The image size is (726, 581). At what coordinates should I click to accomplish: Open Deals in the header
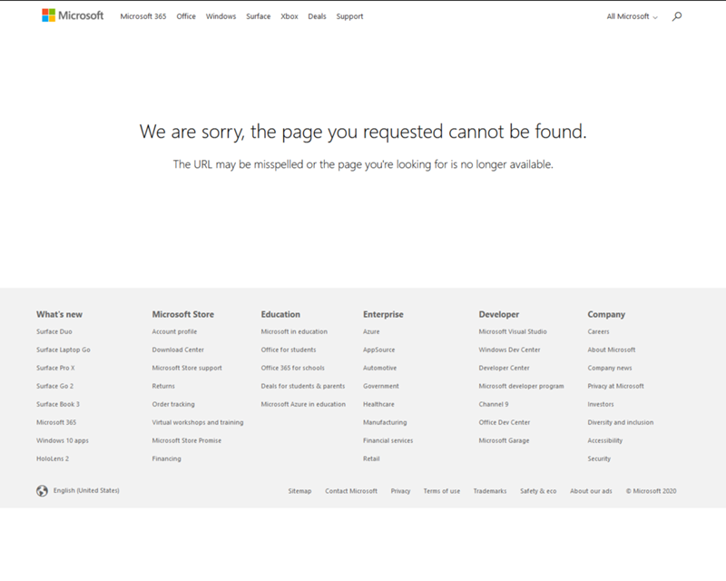(x=317, y=16)
